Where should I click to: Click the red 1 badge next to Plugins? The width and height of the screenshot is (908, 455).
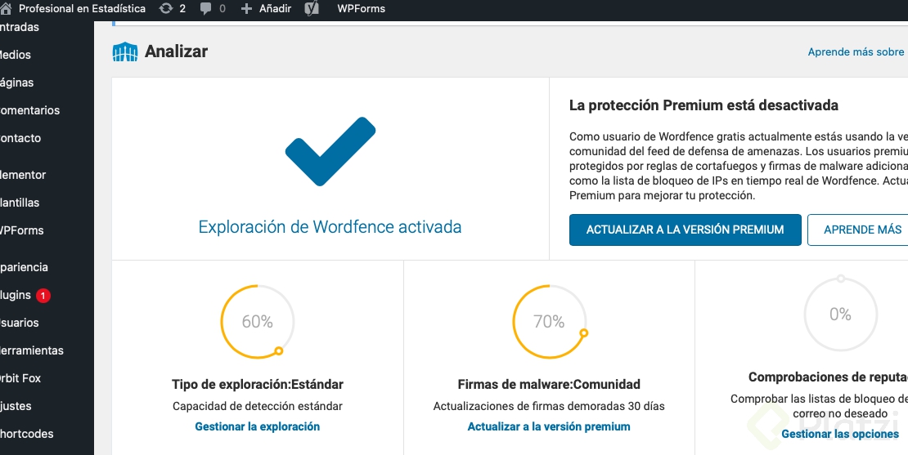pyautogui.click(x=43, y=296)
